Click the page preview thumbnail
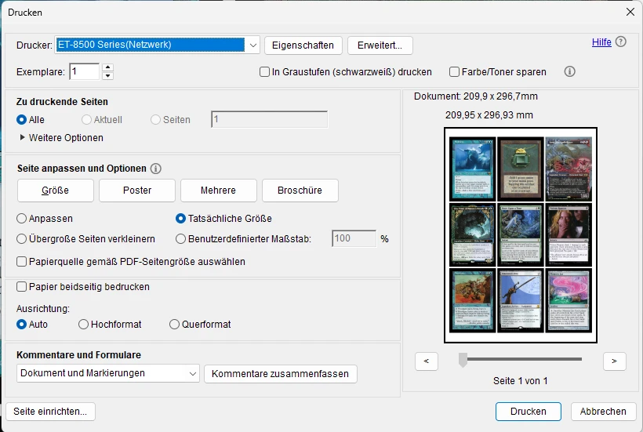 pyautogui.click(x=521, y=235)
